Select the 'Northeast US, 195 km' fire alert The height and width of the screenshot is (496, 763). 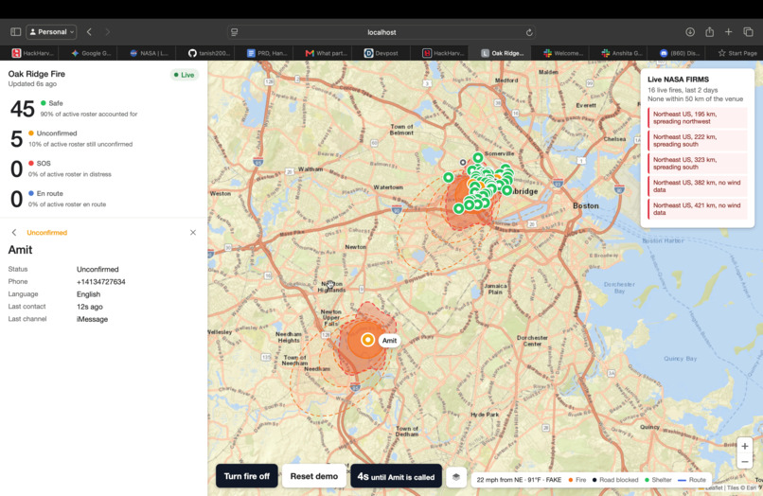(x=698, y=117)
